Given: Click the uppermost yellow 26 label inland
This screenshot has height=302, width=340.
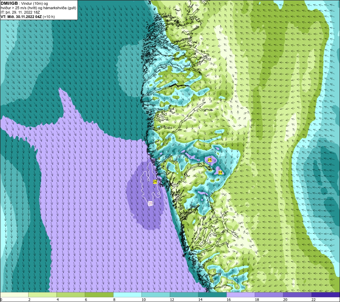Looking at the screenshot, I should [210, 160].
